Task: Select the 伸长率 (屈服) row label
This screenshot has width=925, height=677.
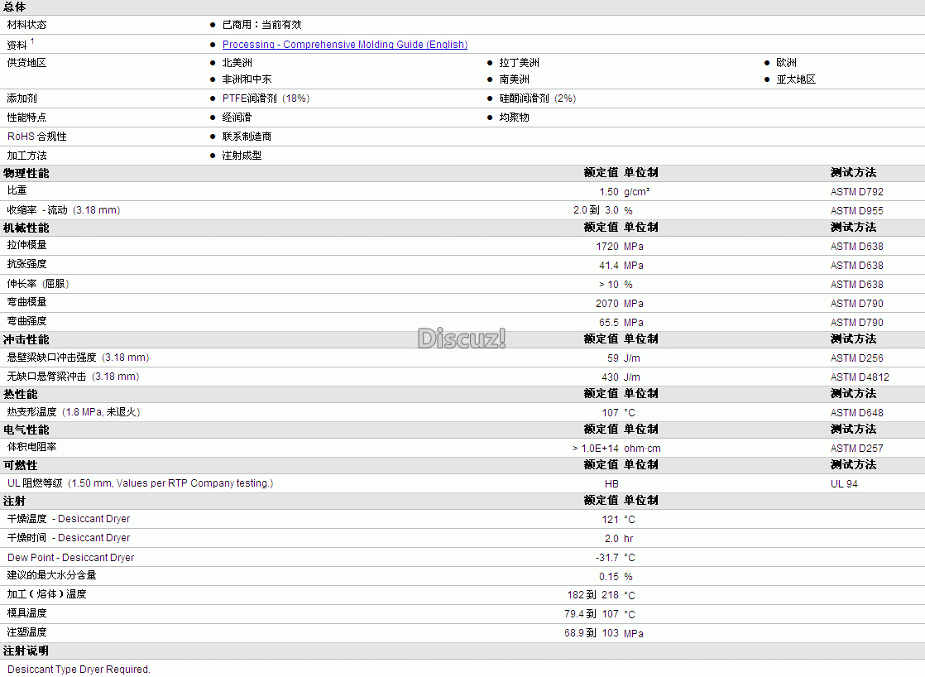Action: coord(38,284)
